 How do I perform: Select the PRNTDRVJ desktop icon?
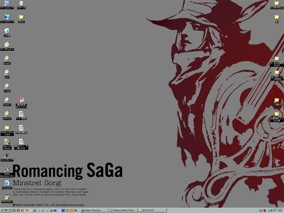(7, 199)
